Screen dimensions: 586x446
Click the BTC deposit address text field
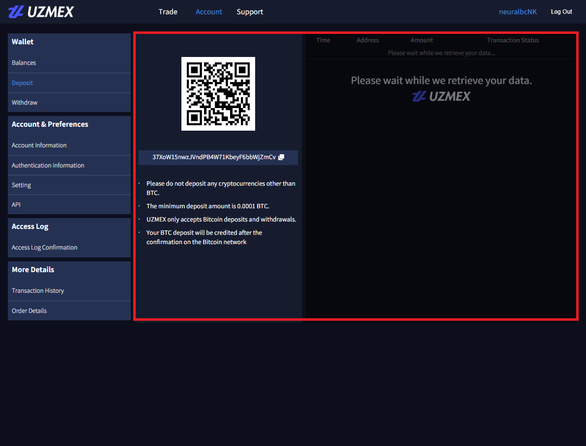point(214,157)
